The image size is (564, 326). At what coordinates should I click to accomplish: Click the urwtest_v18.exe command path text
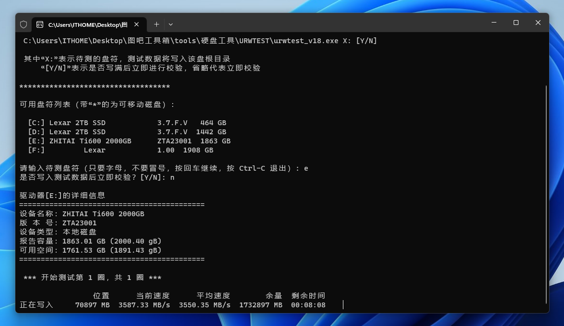point(200,41)
